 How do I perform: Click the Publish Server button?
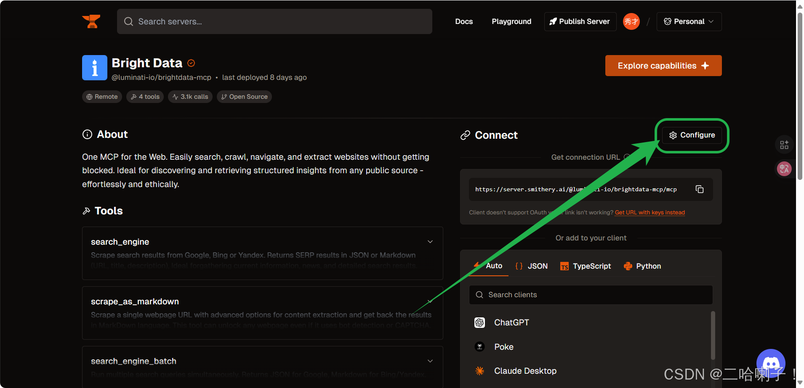pos(580,21)
